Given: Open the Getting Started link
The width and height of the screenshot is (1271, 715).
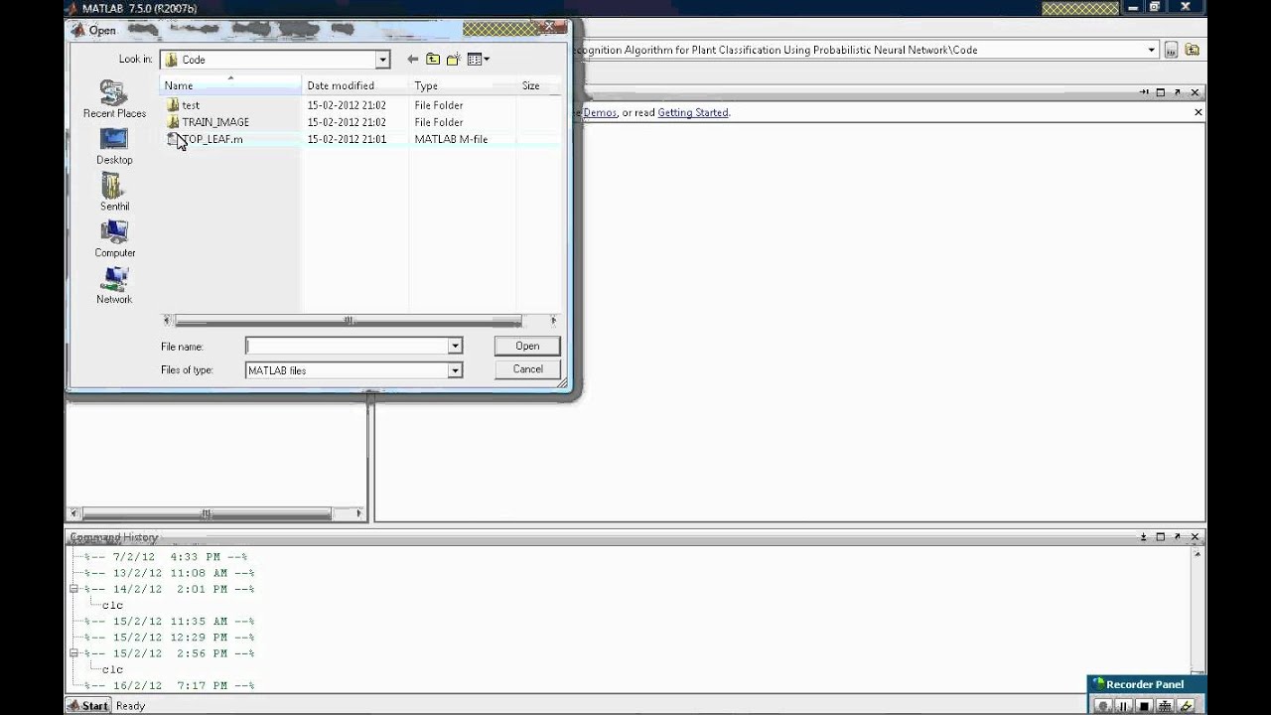Looking at the screenshot, I should [693, 112].
